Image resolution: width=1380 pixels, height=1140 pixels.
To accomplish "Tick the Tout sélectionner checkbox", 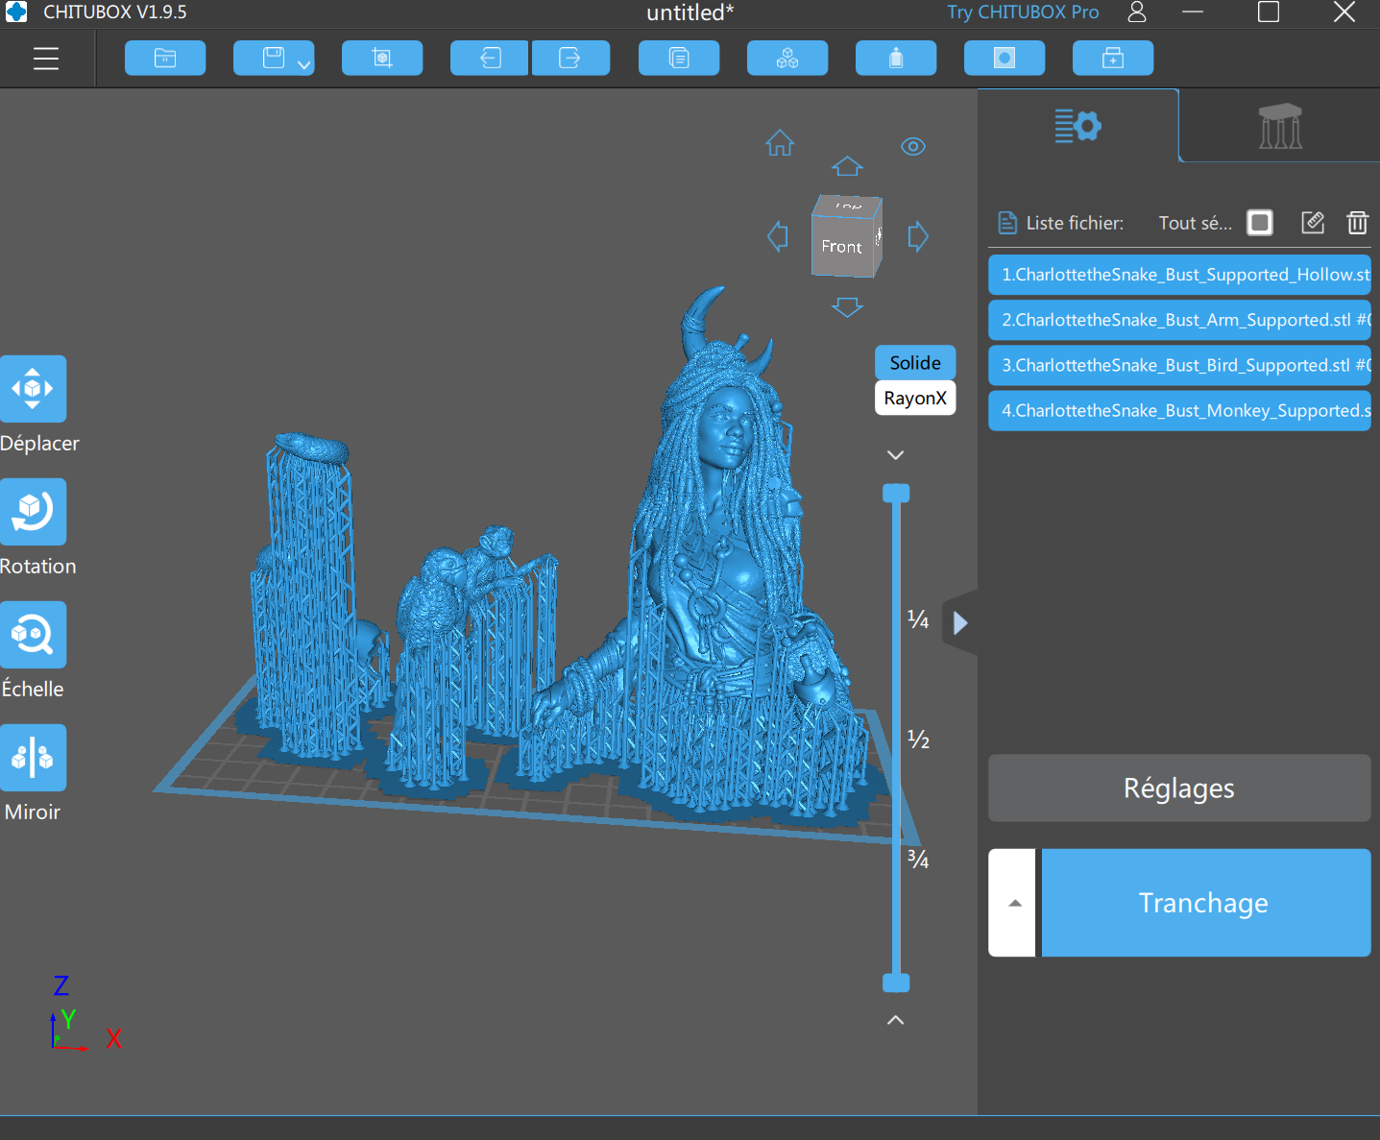I will (1259, 223).
